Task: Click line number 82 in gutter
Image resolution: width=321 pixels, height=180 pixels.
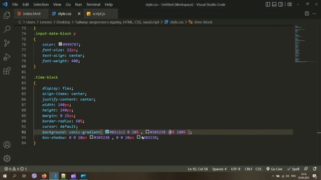Action: pyautogui.click(x=24, y=77)
